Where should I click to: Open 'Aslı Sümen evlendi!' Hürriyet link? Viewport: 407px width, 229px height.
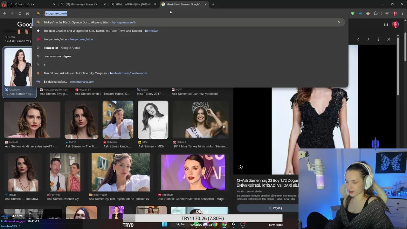[x=64, y=199]
